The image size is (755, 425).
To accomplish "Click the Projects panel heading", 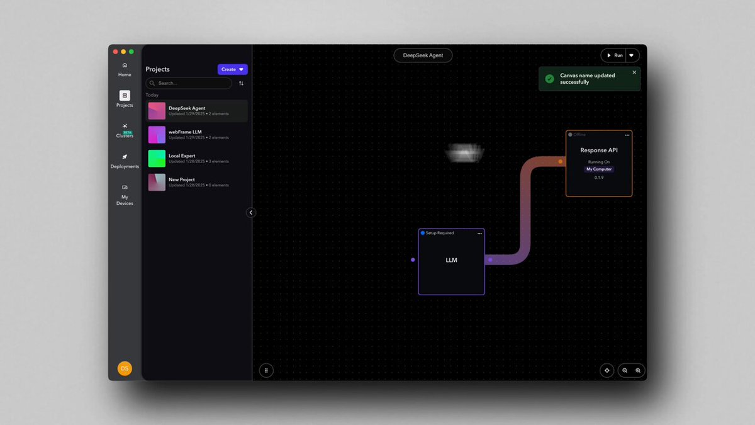I will pyautogui.click(x=158, y=69).
